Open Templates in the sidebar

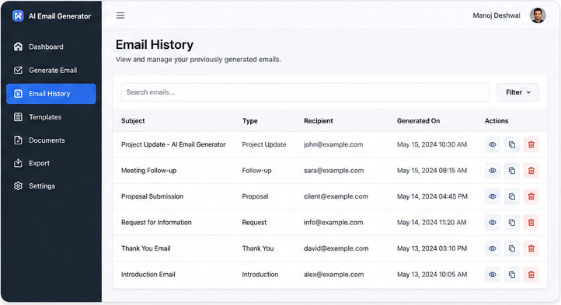tap(51, 117)
